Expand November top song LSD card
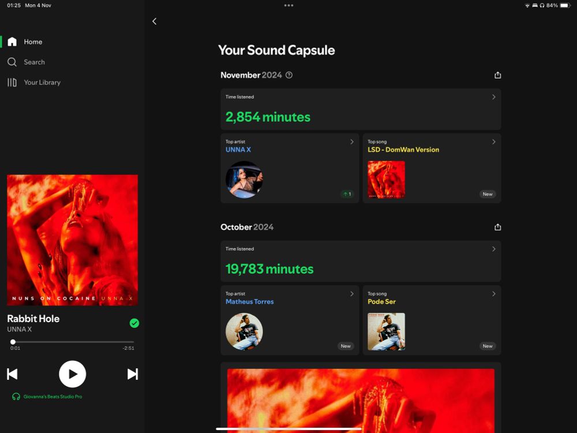577x433 pixels. (494, 142)
